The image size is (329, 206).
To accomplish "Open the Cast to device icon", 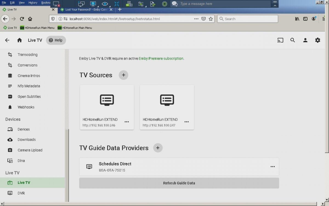I will tap(280, 40).
